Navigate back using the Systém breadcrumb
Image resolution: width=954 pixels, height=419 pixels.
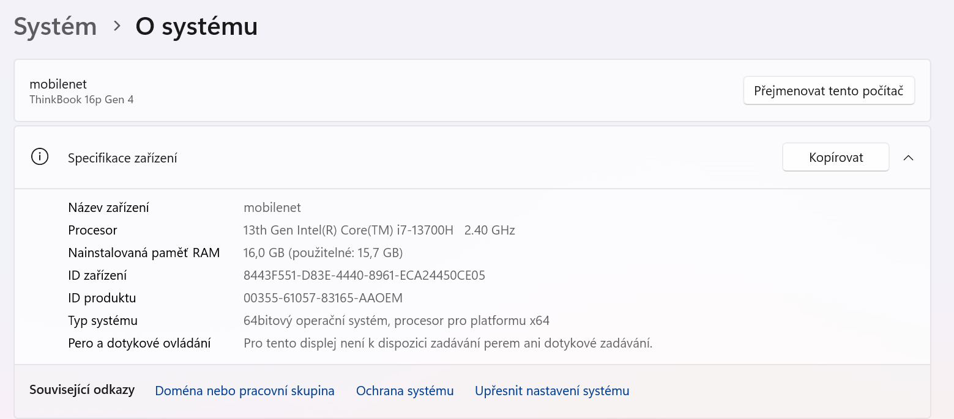tap(54, 26)
